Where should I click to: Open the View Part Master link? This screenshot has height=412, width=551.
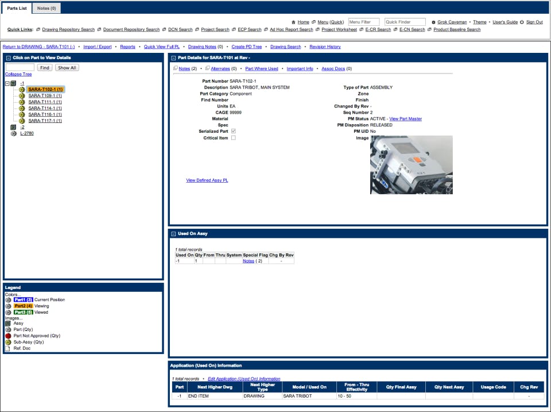click(406, 119)
